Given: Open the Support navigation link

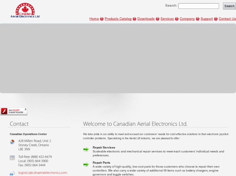Looking at the screenshot, I should [207, 19].
